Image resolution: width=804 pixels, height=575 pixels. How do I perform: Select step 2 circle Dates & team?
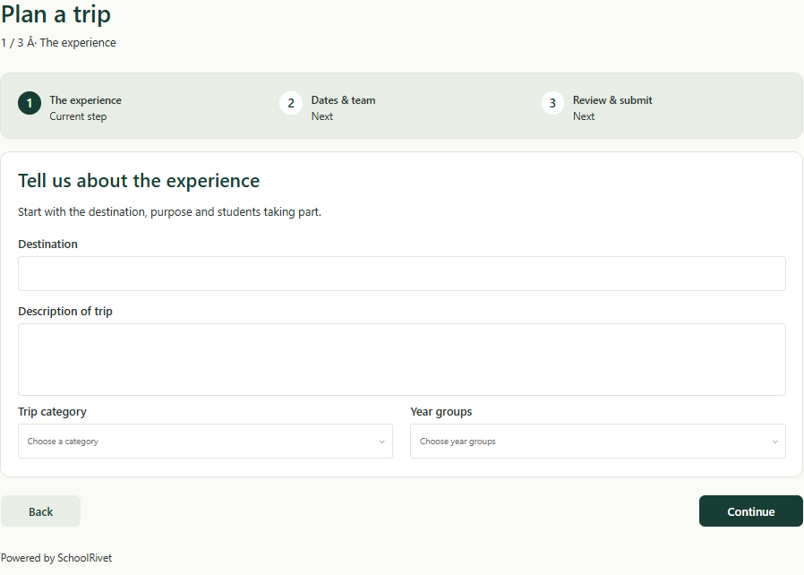click(x=291, y=103)
